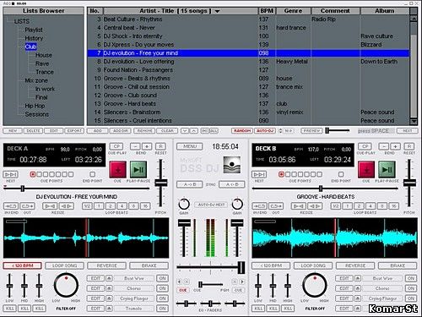Load effect preset for Deck A Chorus row
Viewport: 422px width, 317px height.
click(109, 288)
